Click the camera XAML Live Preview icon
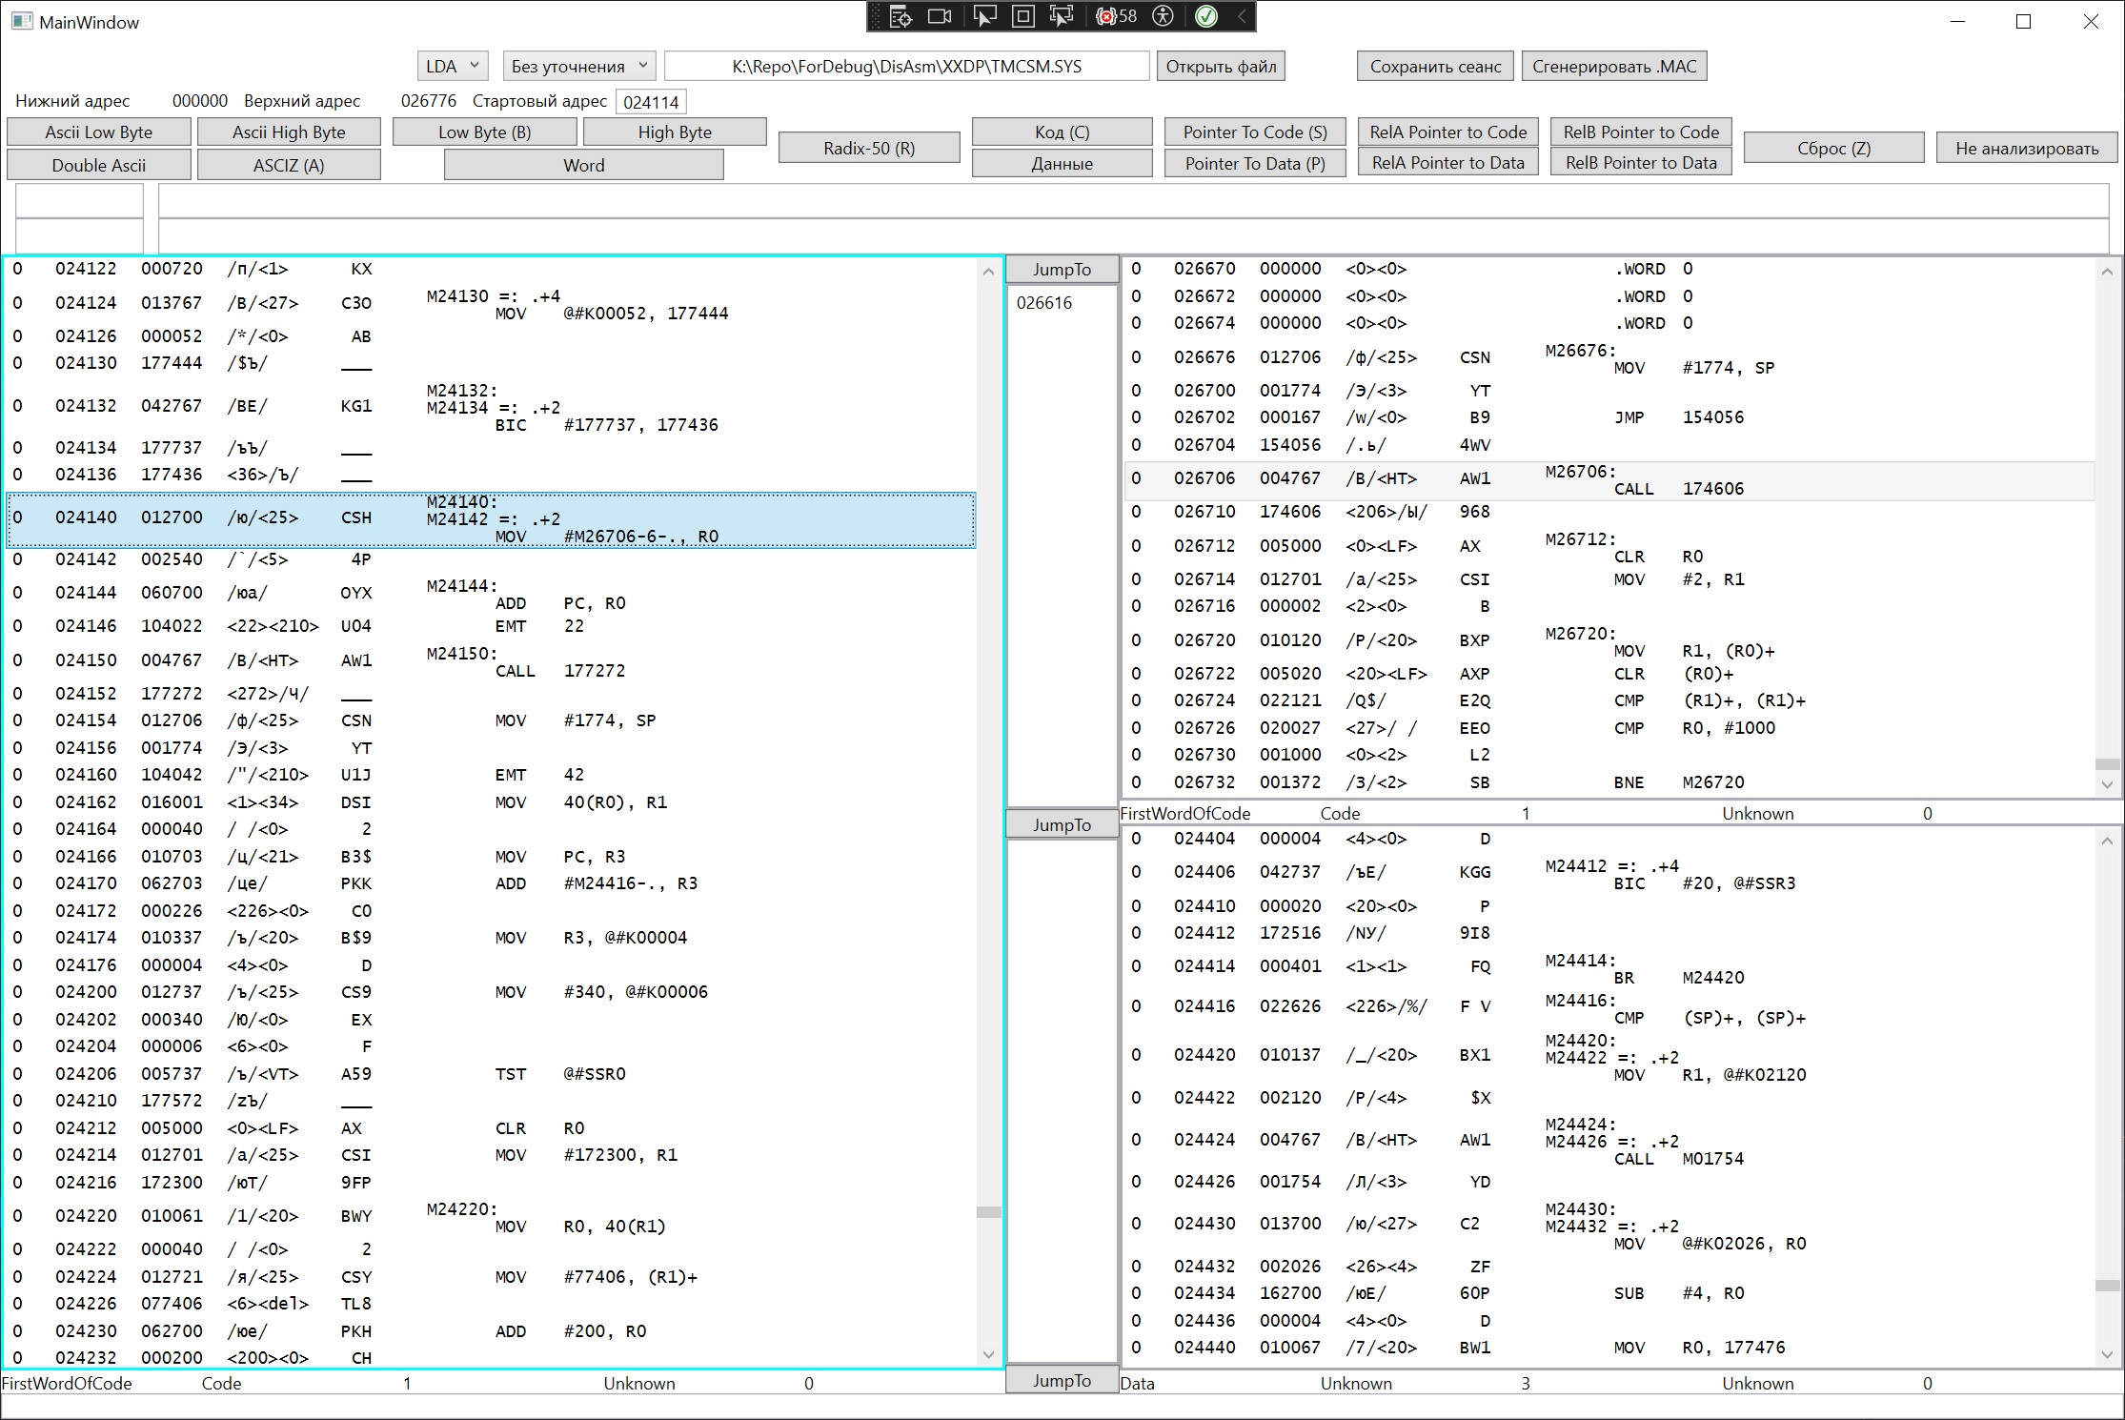This screenshot has height=1420, width=2125. pyautogui.click(x=941, y=16)
